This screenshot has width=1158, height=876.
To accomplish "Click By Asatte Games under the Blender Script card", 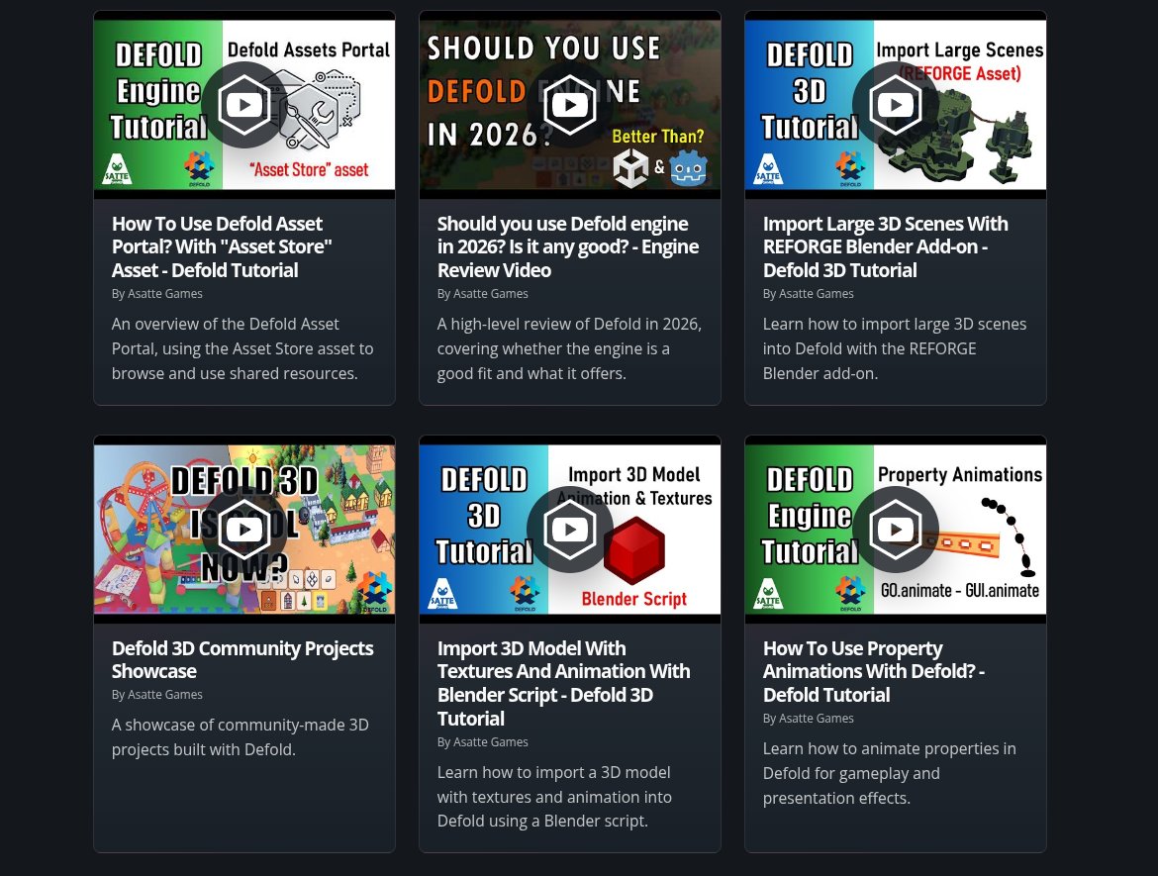I will pyautogui.click(x=482, y=742).
